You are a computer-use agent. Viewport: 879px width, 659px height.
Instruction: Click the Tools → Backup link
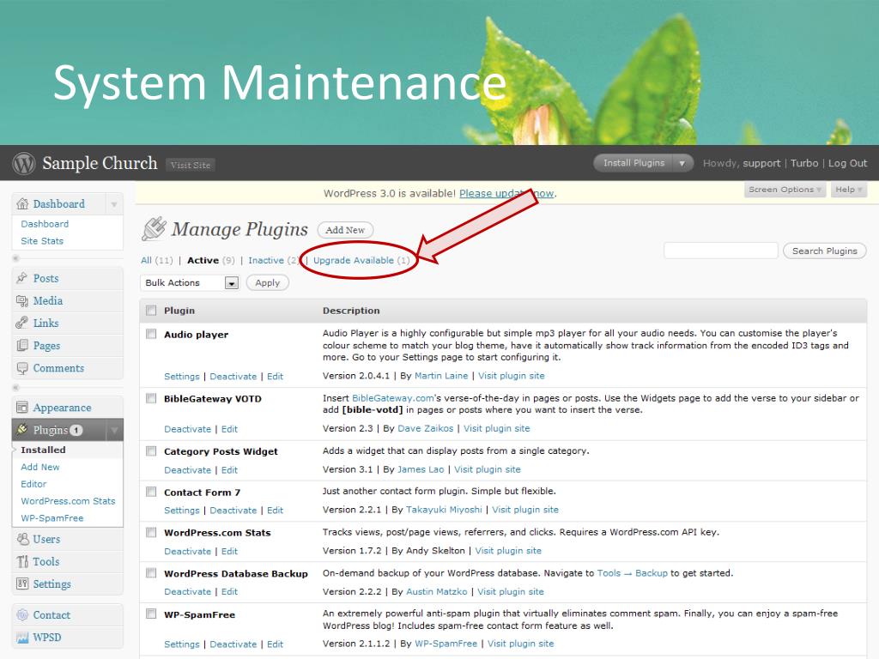633,573
